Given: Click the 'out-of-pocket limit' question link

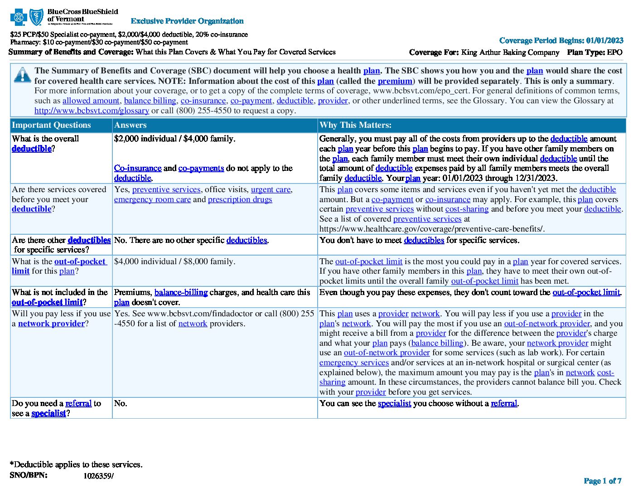Looking at the screenshot, I should point(80,261).
